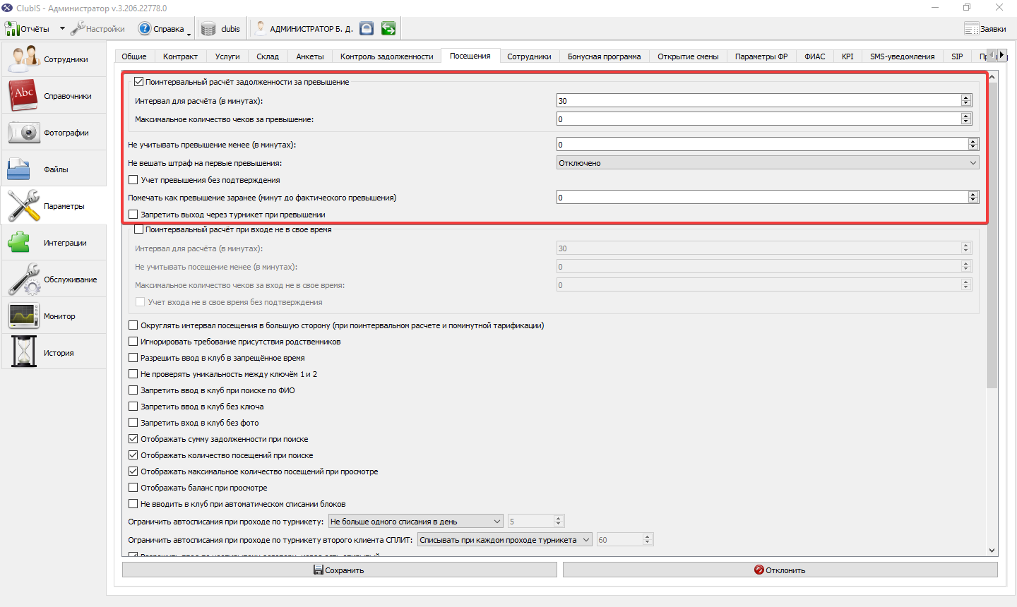Image resolution: width=1017 pixels, height=607 pixels.
Task: Open the Справочники Abc book icon
Action: (x=23, y=95)
